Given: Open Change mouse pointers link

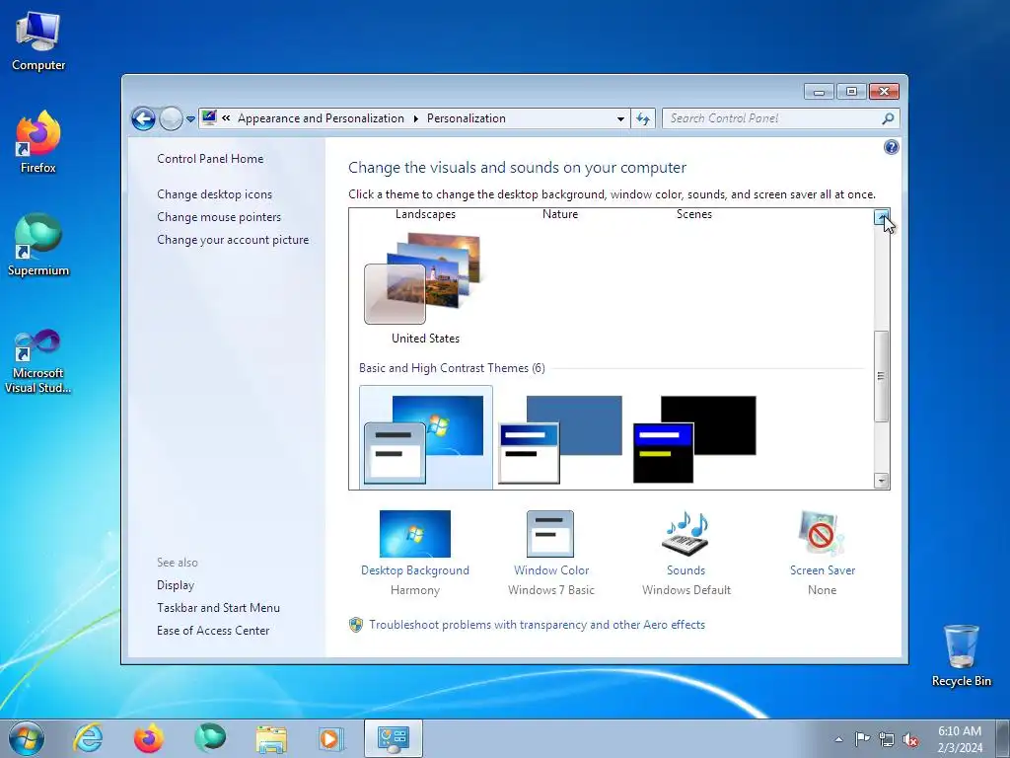Looking at the screenshot, I should pos(219,216).
